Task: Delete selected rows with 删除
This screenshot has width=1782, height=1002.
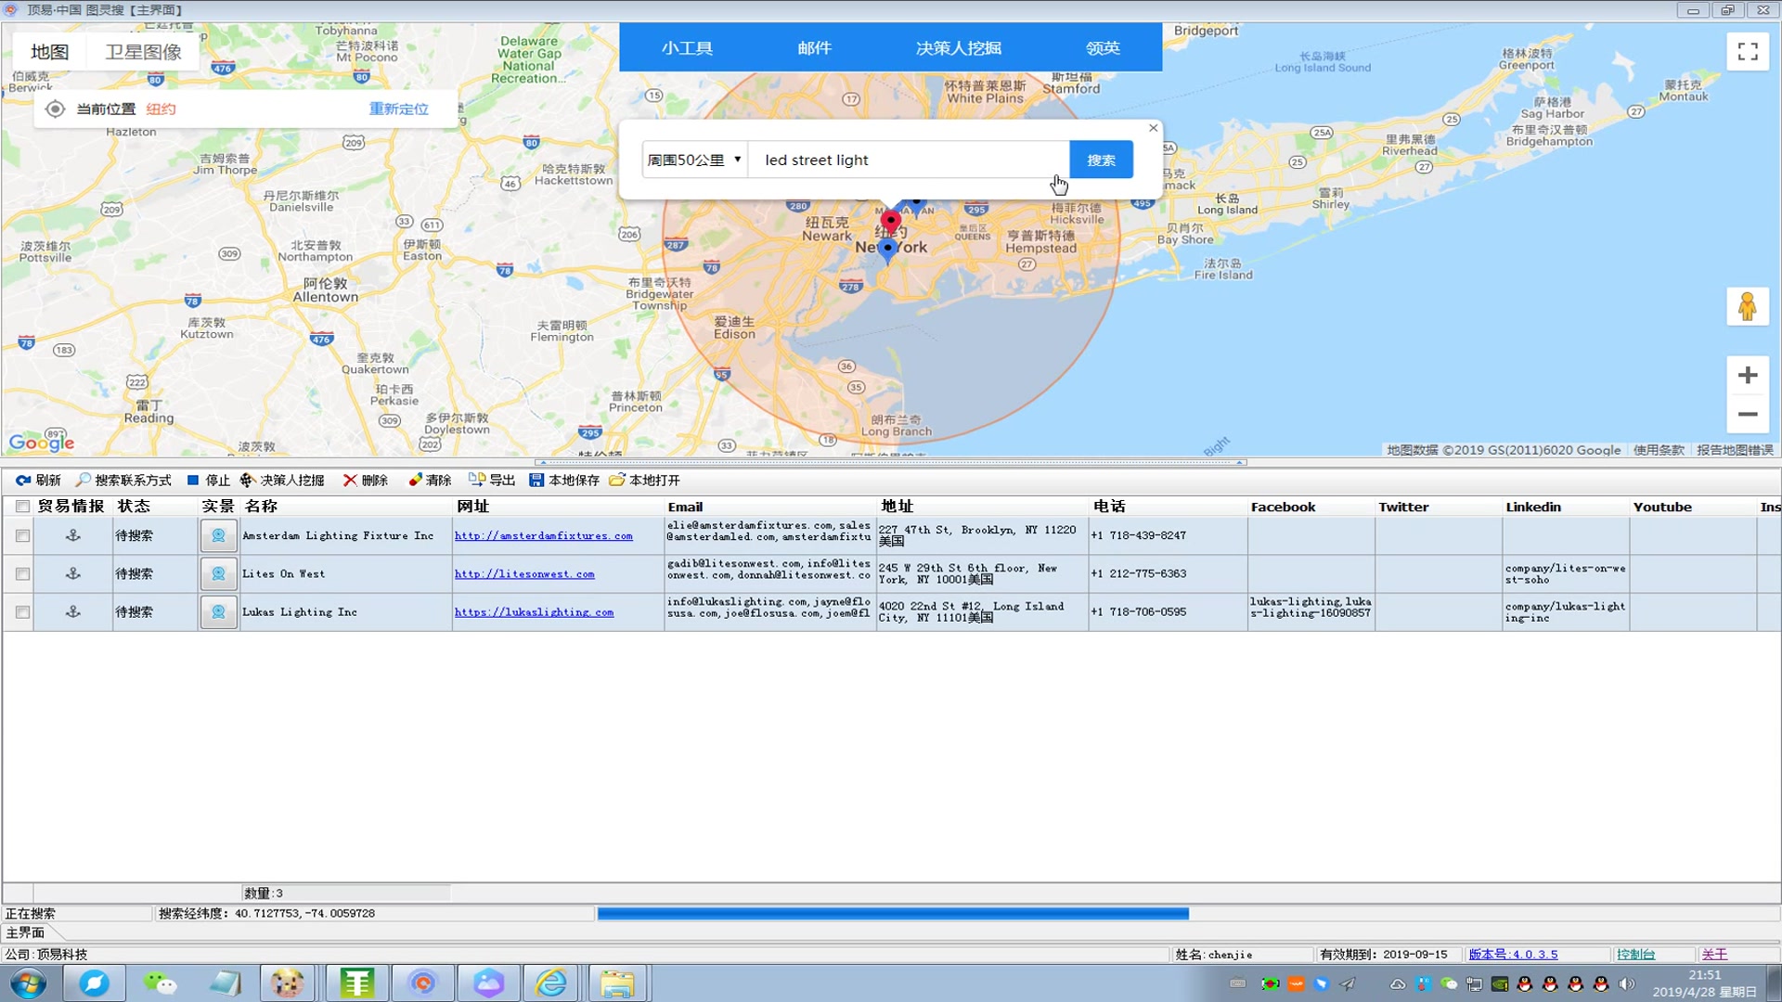Action: tap(366, 480)
